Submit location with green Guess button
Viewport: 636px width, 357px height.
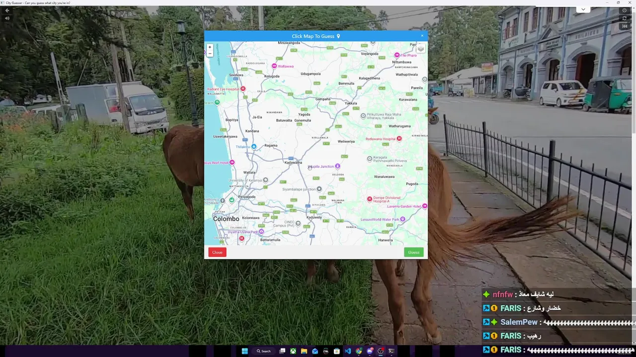point(414,252)
